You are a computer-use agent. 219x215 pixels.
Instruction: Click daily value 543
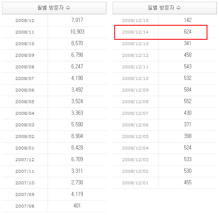[188, 67]
